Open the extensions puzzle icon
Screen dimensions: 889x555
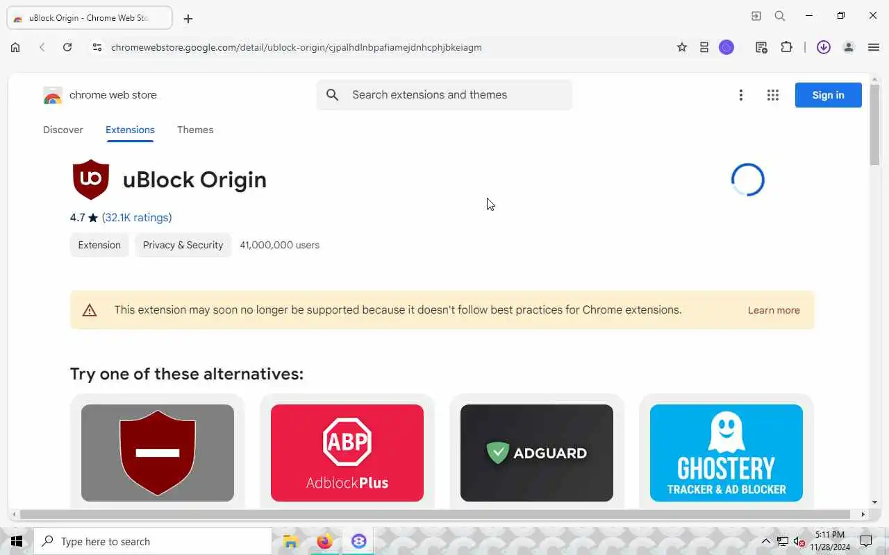pos(786,47)
